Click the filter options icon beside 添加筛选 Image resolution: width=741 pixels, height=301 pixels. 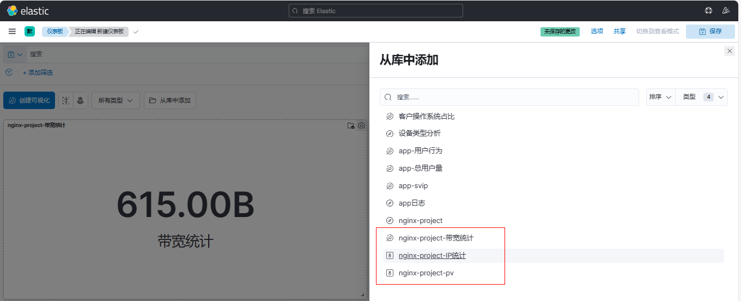9,73
